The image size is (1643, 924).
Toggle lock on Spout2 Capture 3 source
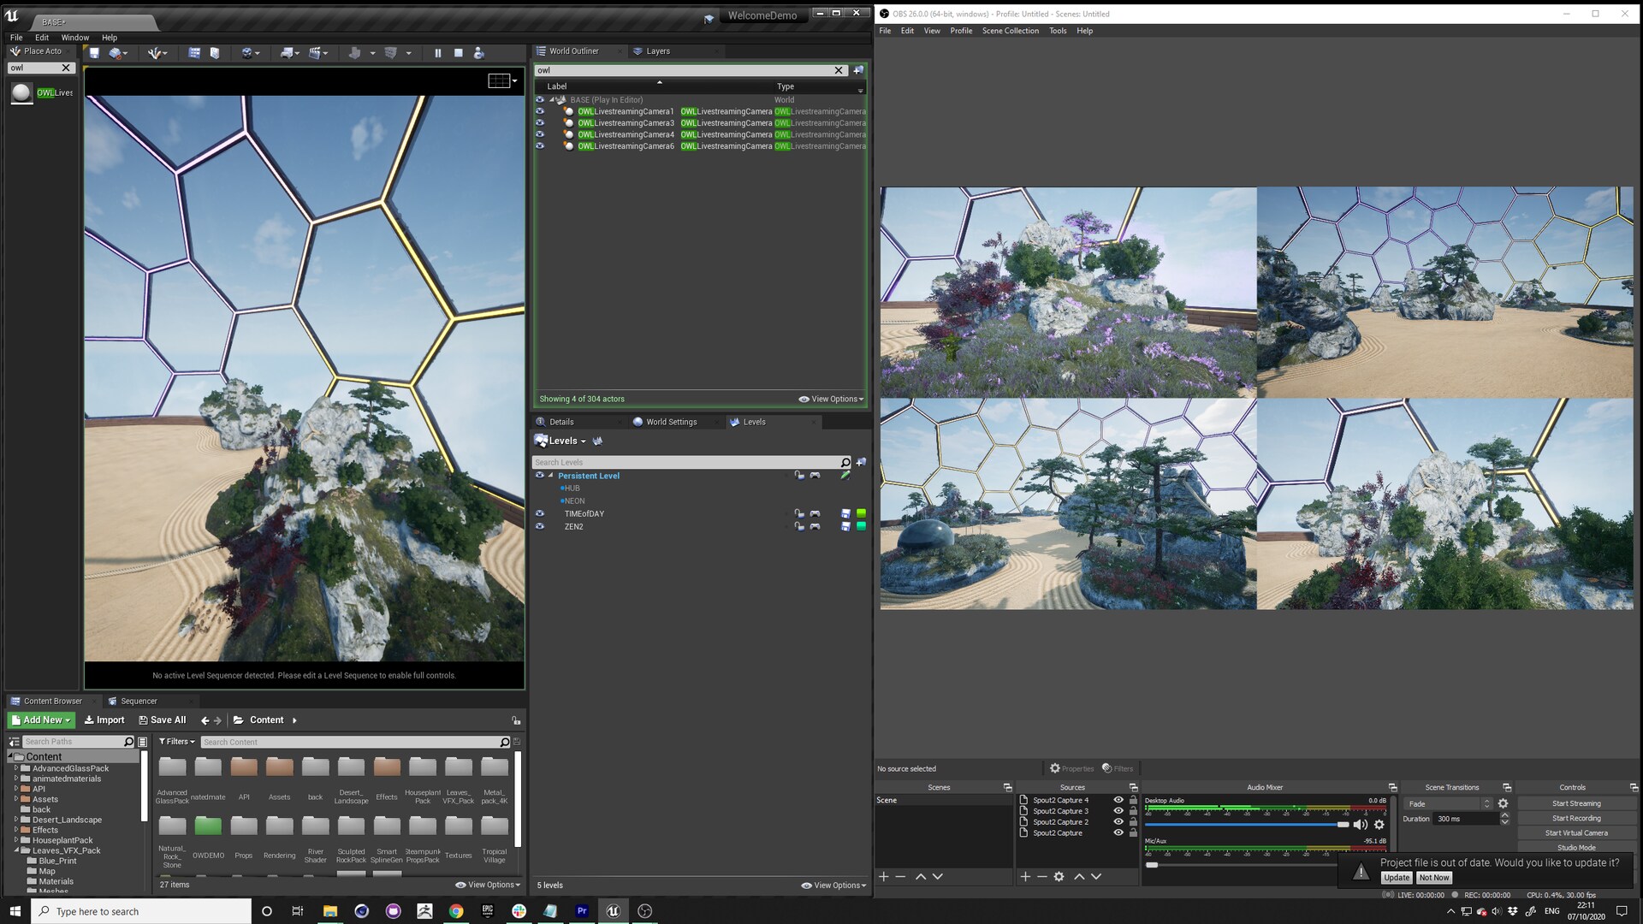1134,811
